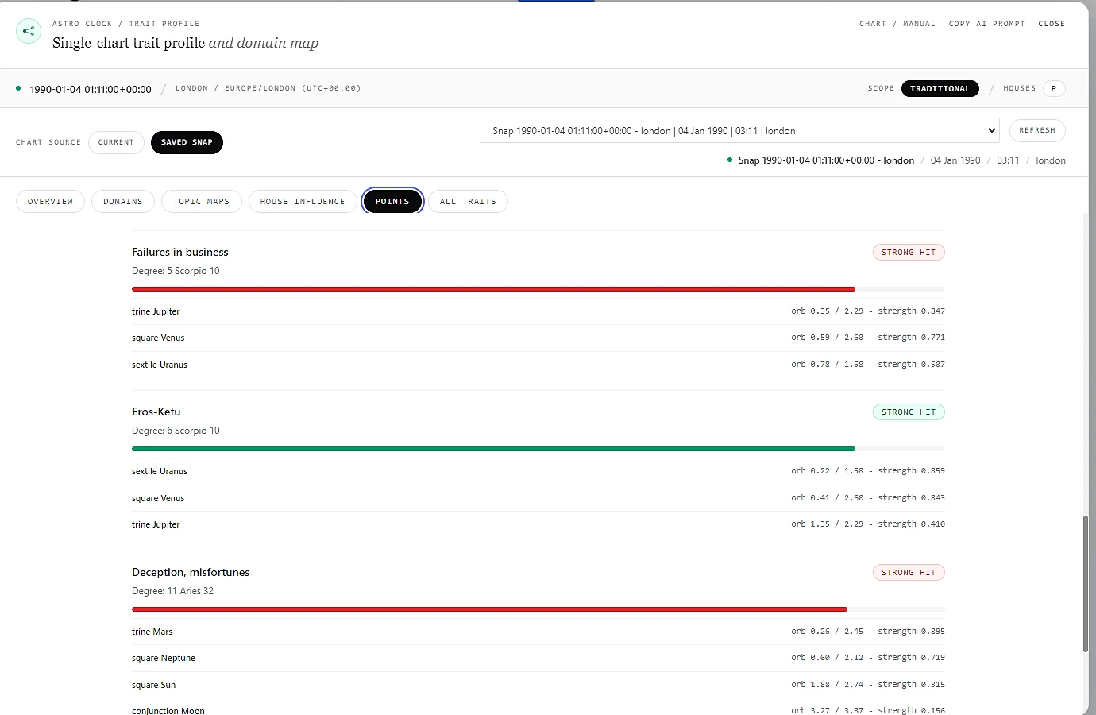This screenshot has width=1096, height=715.
Task: Select Saved Snap chart source
Action: click(x=187, y=142)
